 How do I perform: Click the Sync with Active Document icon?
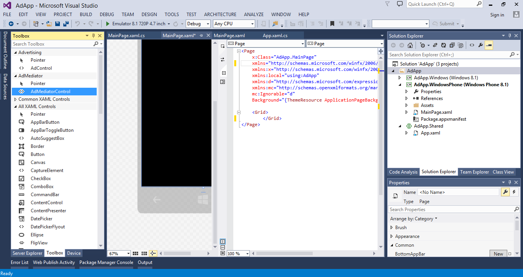click(435, 45)
